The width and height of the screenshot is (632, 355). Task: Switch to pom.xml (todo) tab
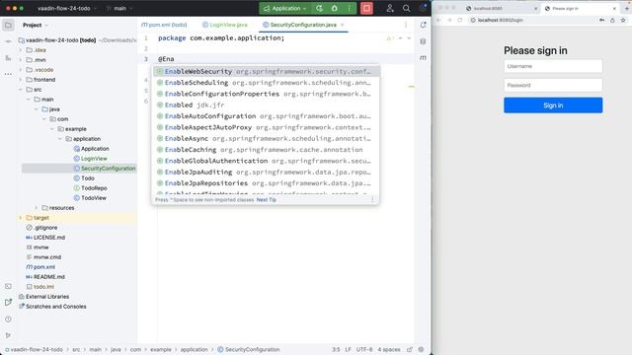[164, 25]
